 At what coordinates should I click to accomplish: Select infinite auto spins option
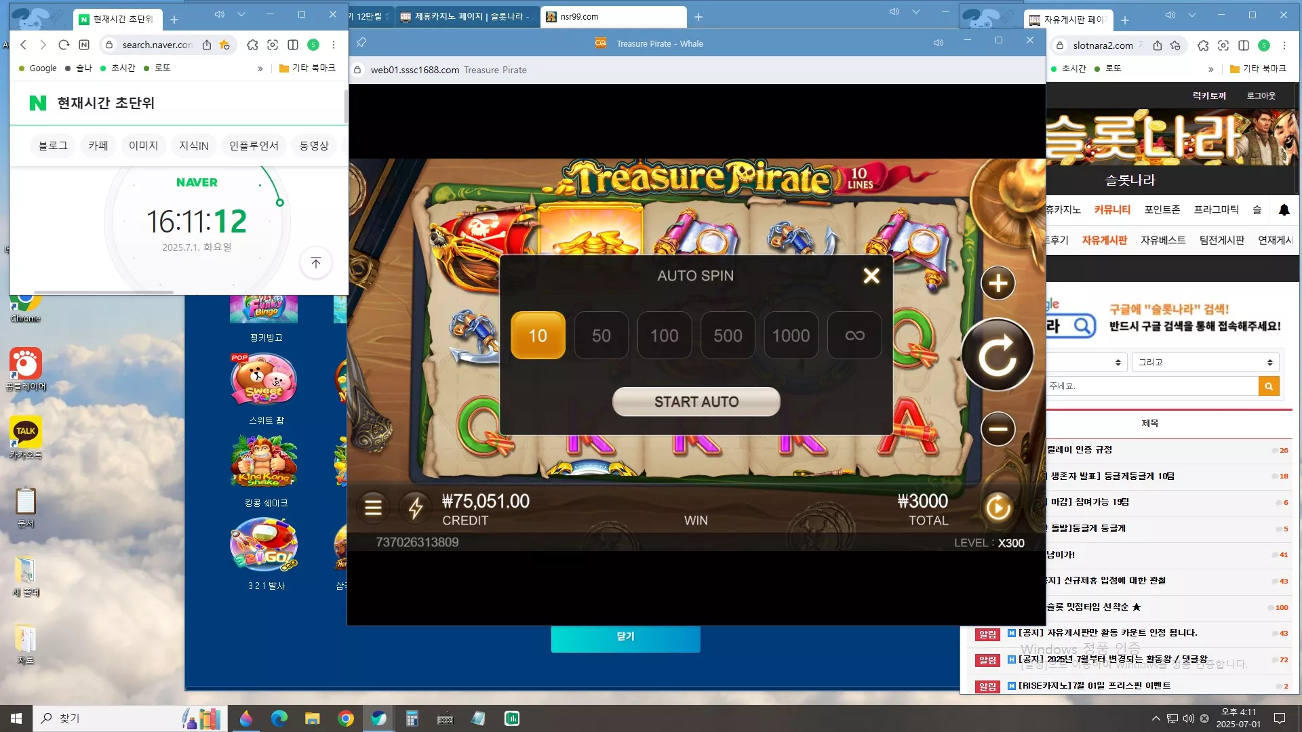(x=854, y=335)
